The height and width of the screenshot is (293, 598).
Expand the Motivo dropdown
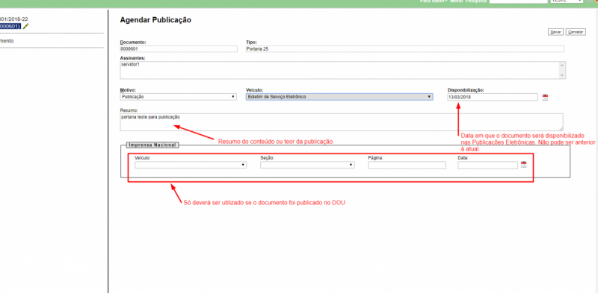[179, 97]
